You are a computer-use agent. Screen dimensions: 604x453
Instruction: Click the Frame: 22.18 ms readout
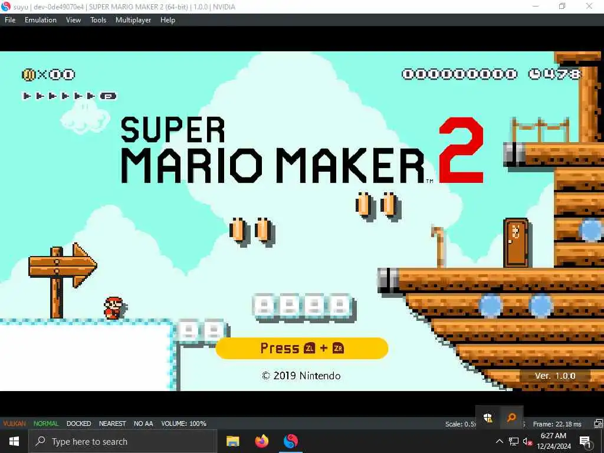557,424
